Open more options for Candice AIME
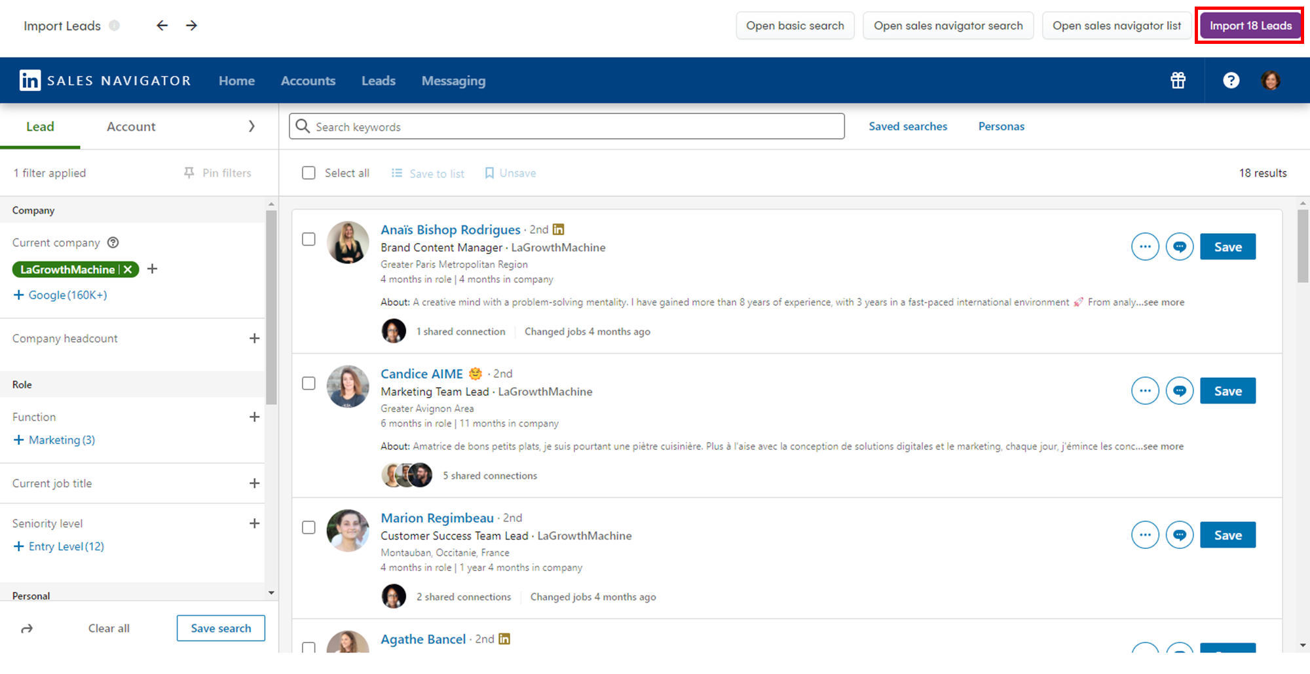Image resolution: width=1310 pixels, height=674 pixels. (x=1145, y=391)
